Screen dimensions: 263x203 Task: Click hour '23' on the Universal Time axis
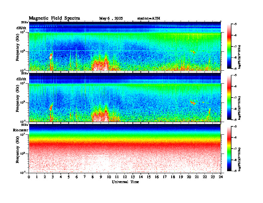(x=213, y=177)
